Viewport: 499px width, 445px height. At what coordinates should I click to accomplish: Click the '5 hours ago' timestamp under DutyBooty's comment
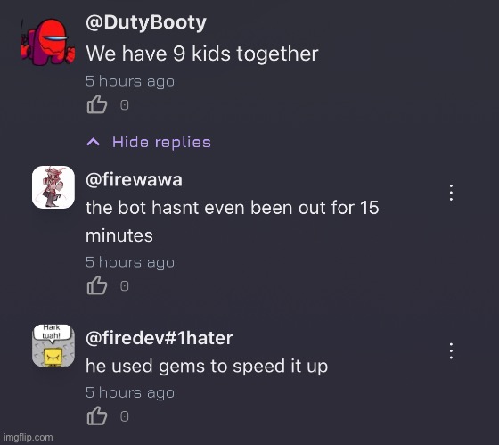pyautogui.click(x=130, y=81)
